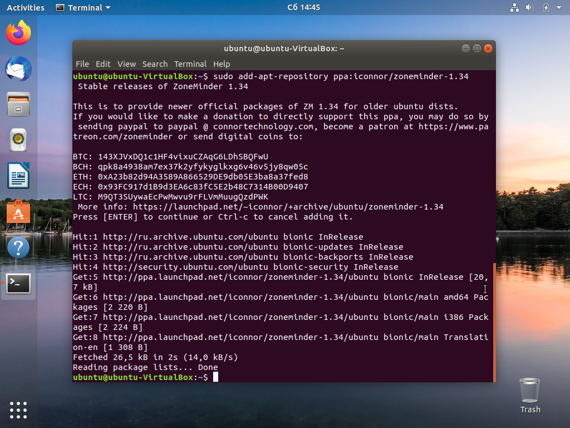Click the Activities button
Image resolution: width=570 pixels, height=428 pixels.
(x=26, y=7)
